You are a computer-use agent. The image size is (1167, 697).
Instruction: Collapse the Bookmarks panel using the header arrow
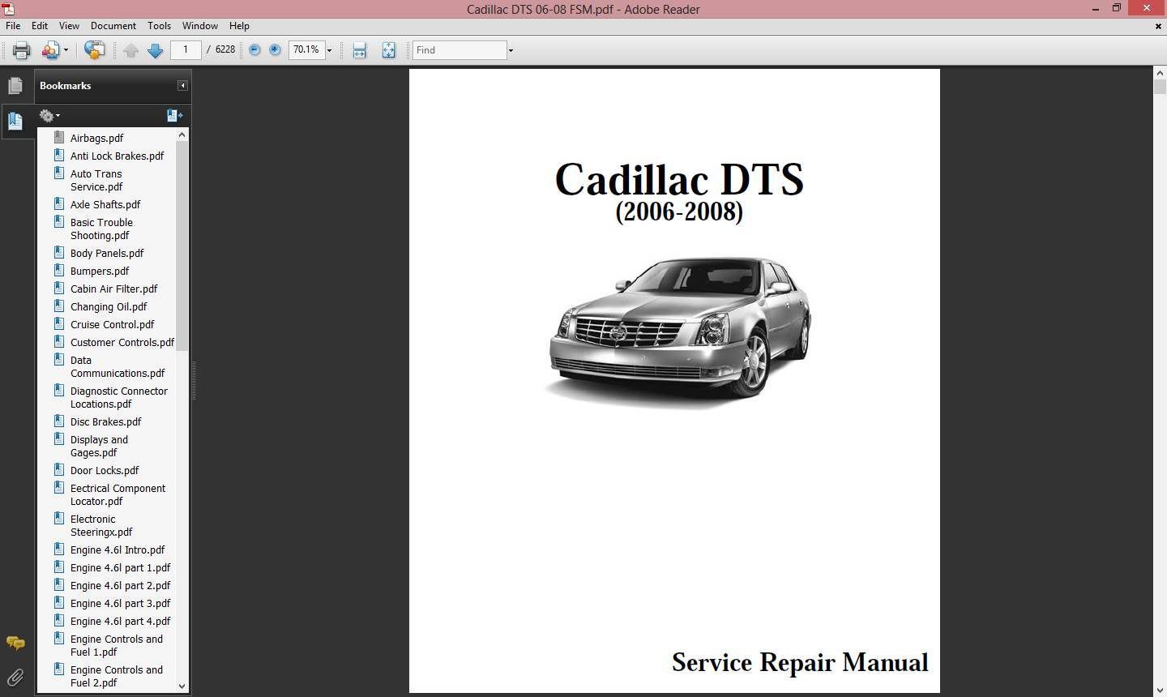pyautogui.click(x=182, y=86)
